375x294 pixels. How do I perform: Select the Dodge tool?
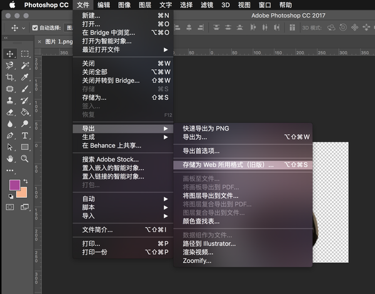(24, 124)
